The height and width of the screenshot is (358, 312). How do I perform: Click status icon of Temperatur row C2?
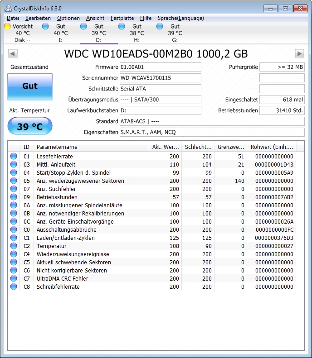(x=14, y=246)
